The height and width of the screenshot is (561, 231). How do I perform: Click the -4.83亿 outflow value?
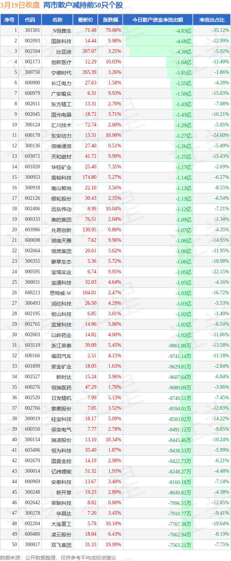pos(183,30)
